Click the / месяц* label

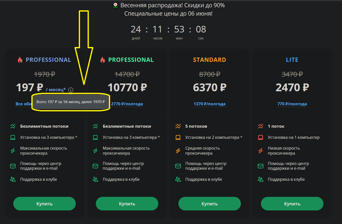(x=56, y=89)
